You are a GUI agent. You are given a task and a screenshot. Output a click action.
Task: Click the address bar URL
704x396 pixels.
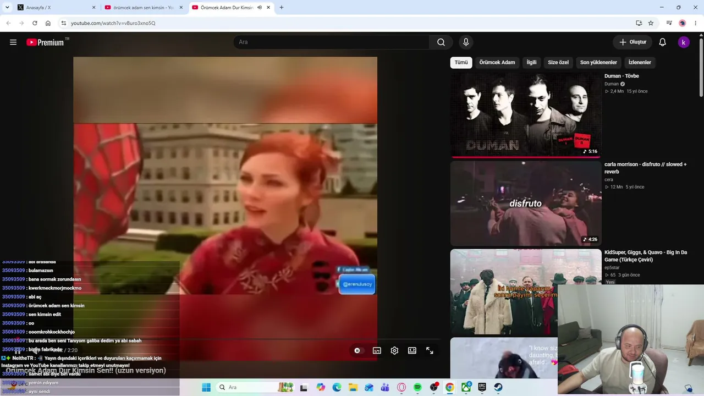pyautogui.click(x=113, y=23)
